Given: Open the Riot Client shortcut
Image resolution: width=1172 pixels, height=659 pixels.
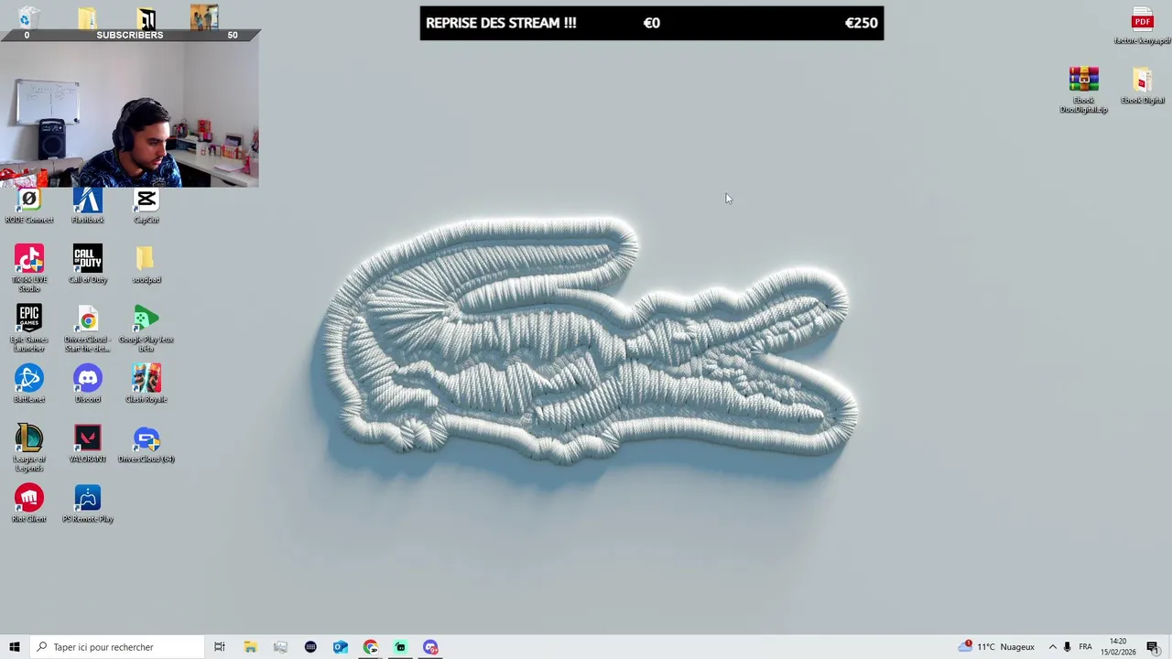Looking at the screenshot, I should 29,503.
